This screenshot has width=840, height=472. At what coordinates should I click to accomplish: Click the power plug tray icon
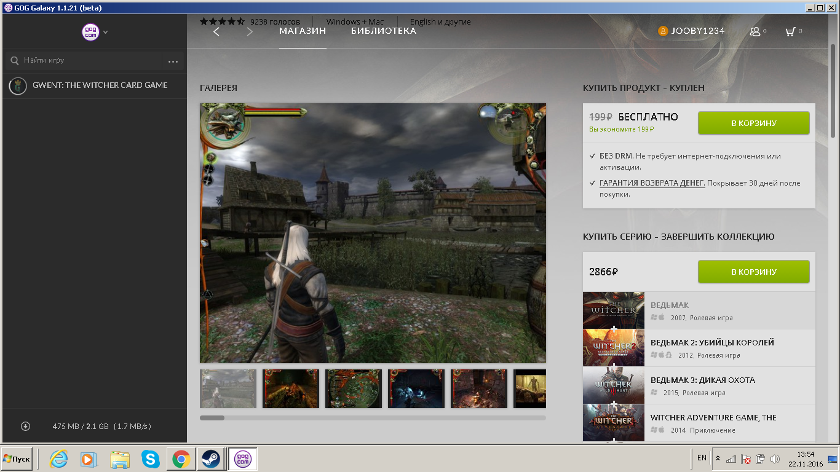coord(760,459)
